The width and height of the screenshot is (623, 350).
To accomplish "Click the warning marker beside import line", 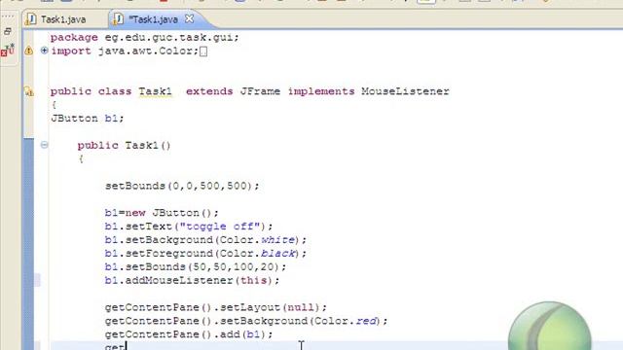I will [29, 51].
